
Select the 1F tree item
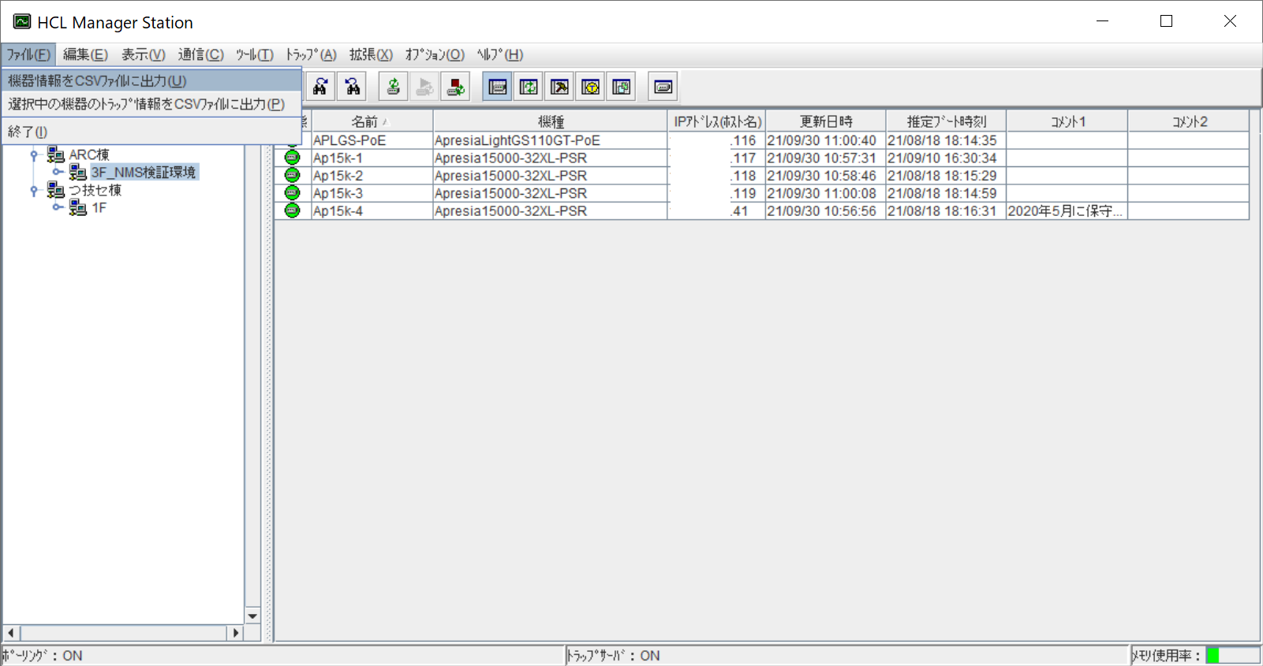[x=99, y=207]
